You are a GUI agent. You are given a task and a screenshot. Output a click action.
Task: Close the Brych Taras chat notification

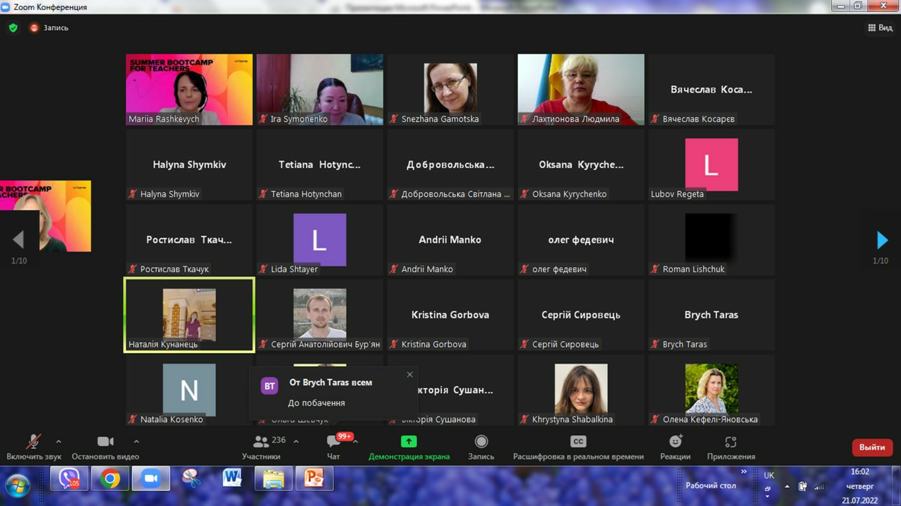tap(410, 374)
